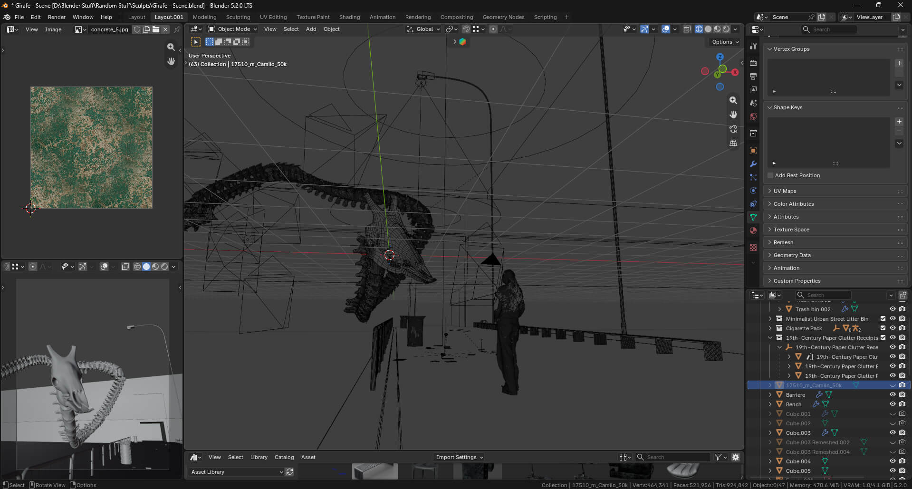Toggle camera view icon in viewport
Screen dimensions: 912x489
(x=733, y=129)
